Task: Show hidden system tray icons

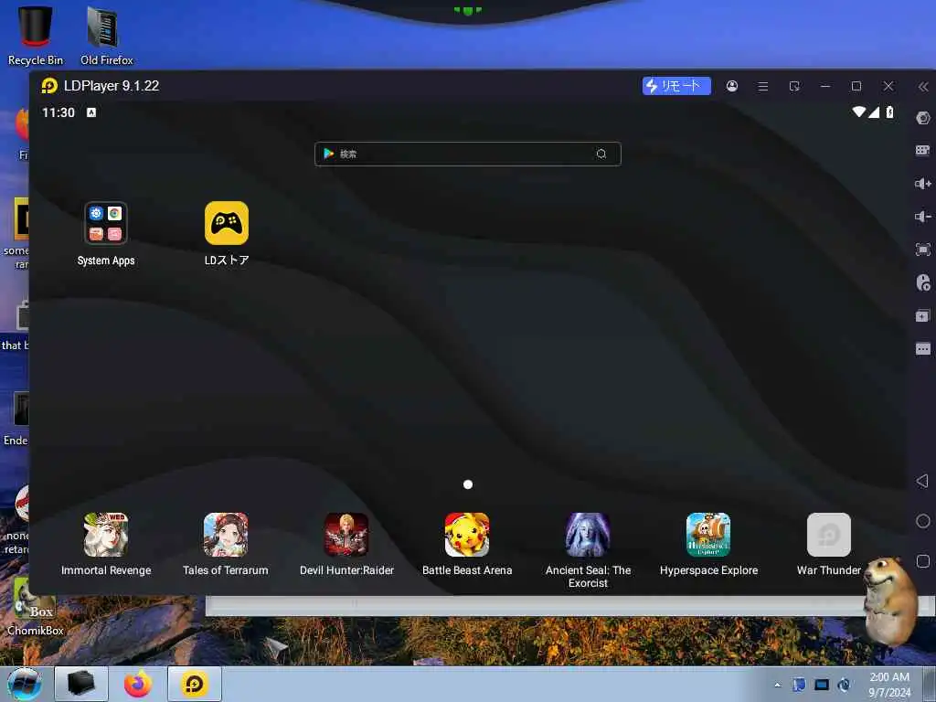Action: pyautogui.click(x=777, y=685)
